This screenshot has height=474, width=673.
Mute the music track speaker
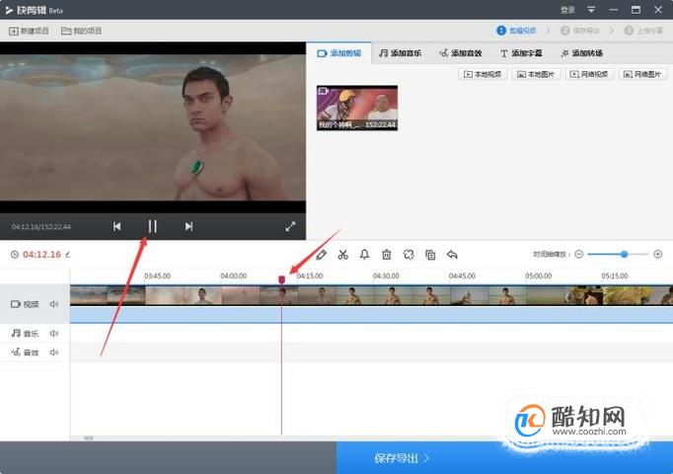click(x=54, y=333)
